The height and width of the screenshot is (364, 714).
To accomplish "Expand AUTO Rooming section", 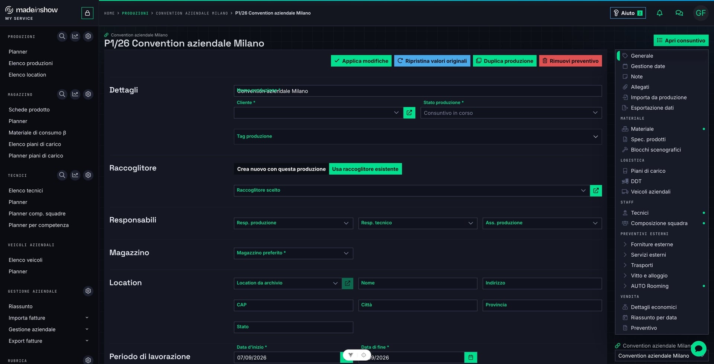I will click(x=662, y=286).
